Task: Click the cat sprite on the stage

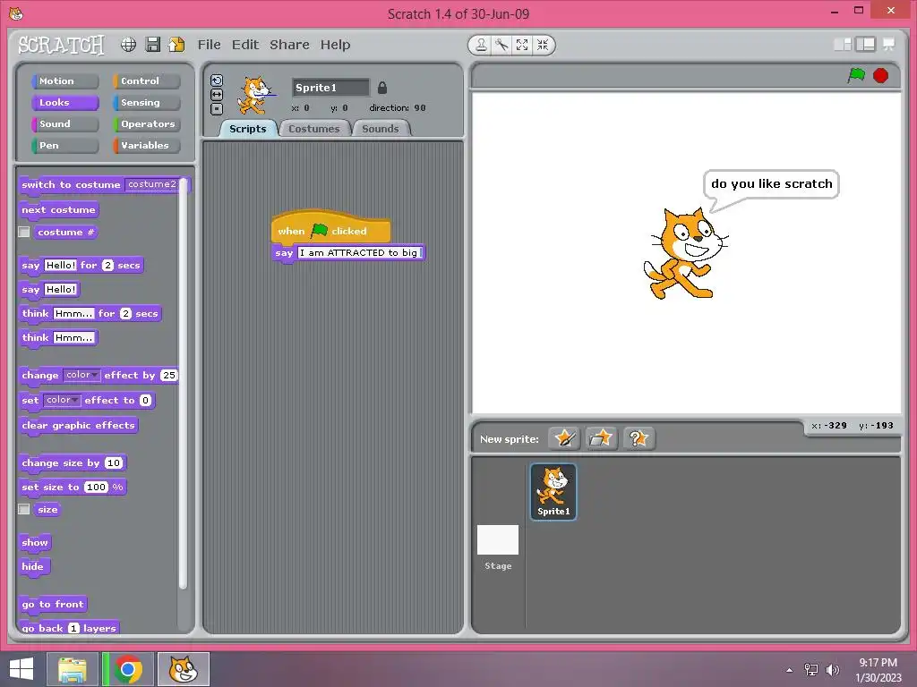Action: (x=684, y=255)
